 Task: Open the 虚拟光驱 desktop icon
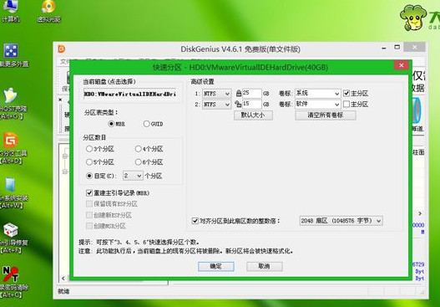pos(48,11)
